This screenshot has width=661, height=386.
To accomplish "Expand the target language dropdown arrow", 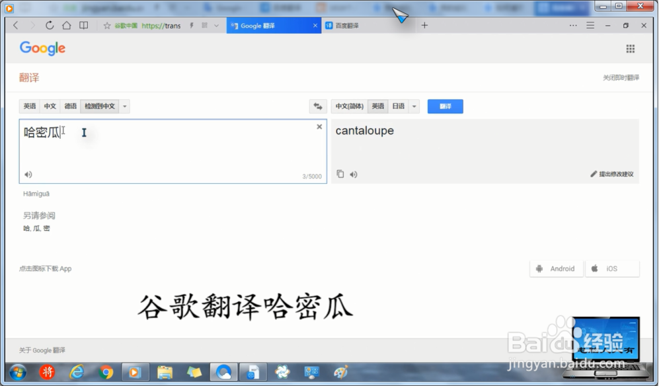I will pos(414,106).
